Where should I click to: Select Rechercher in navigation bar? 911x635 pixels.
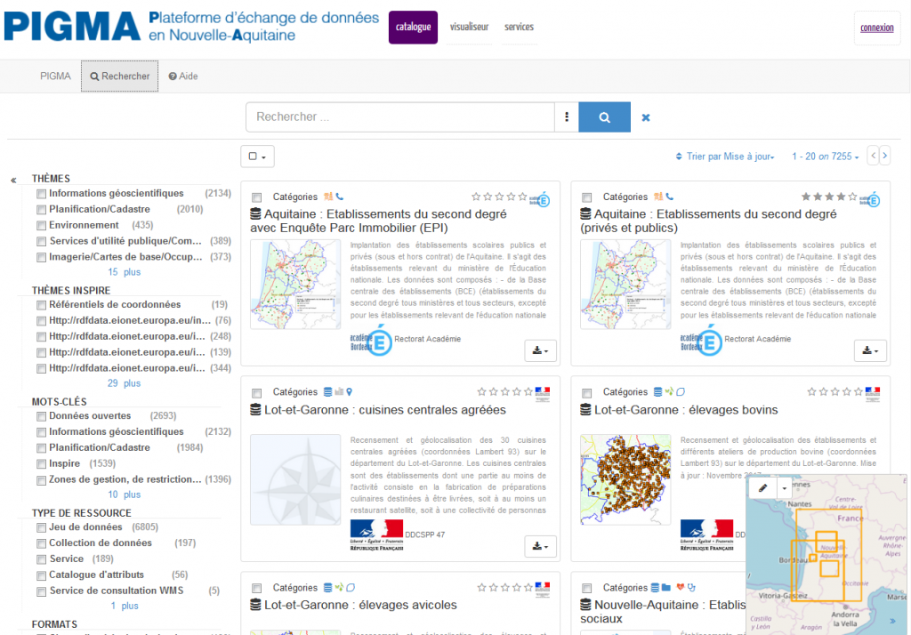click(120, 76)
